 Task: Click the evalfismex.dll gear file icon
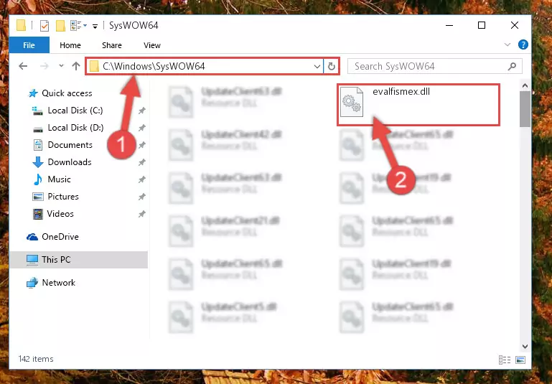(352, 102)
